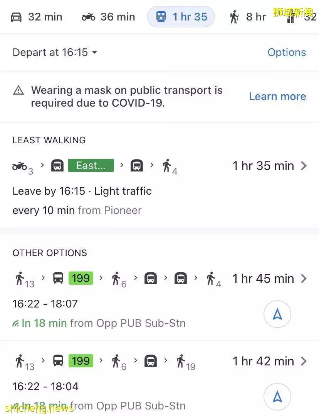Open transit Options link
319x416 pixels.
(x=287, y=52)
